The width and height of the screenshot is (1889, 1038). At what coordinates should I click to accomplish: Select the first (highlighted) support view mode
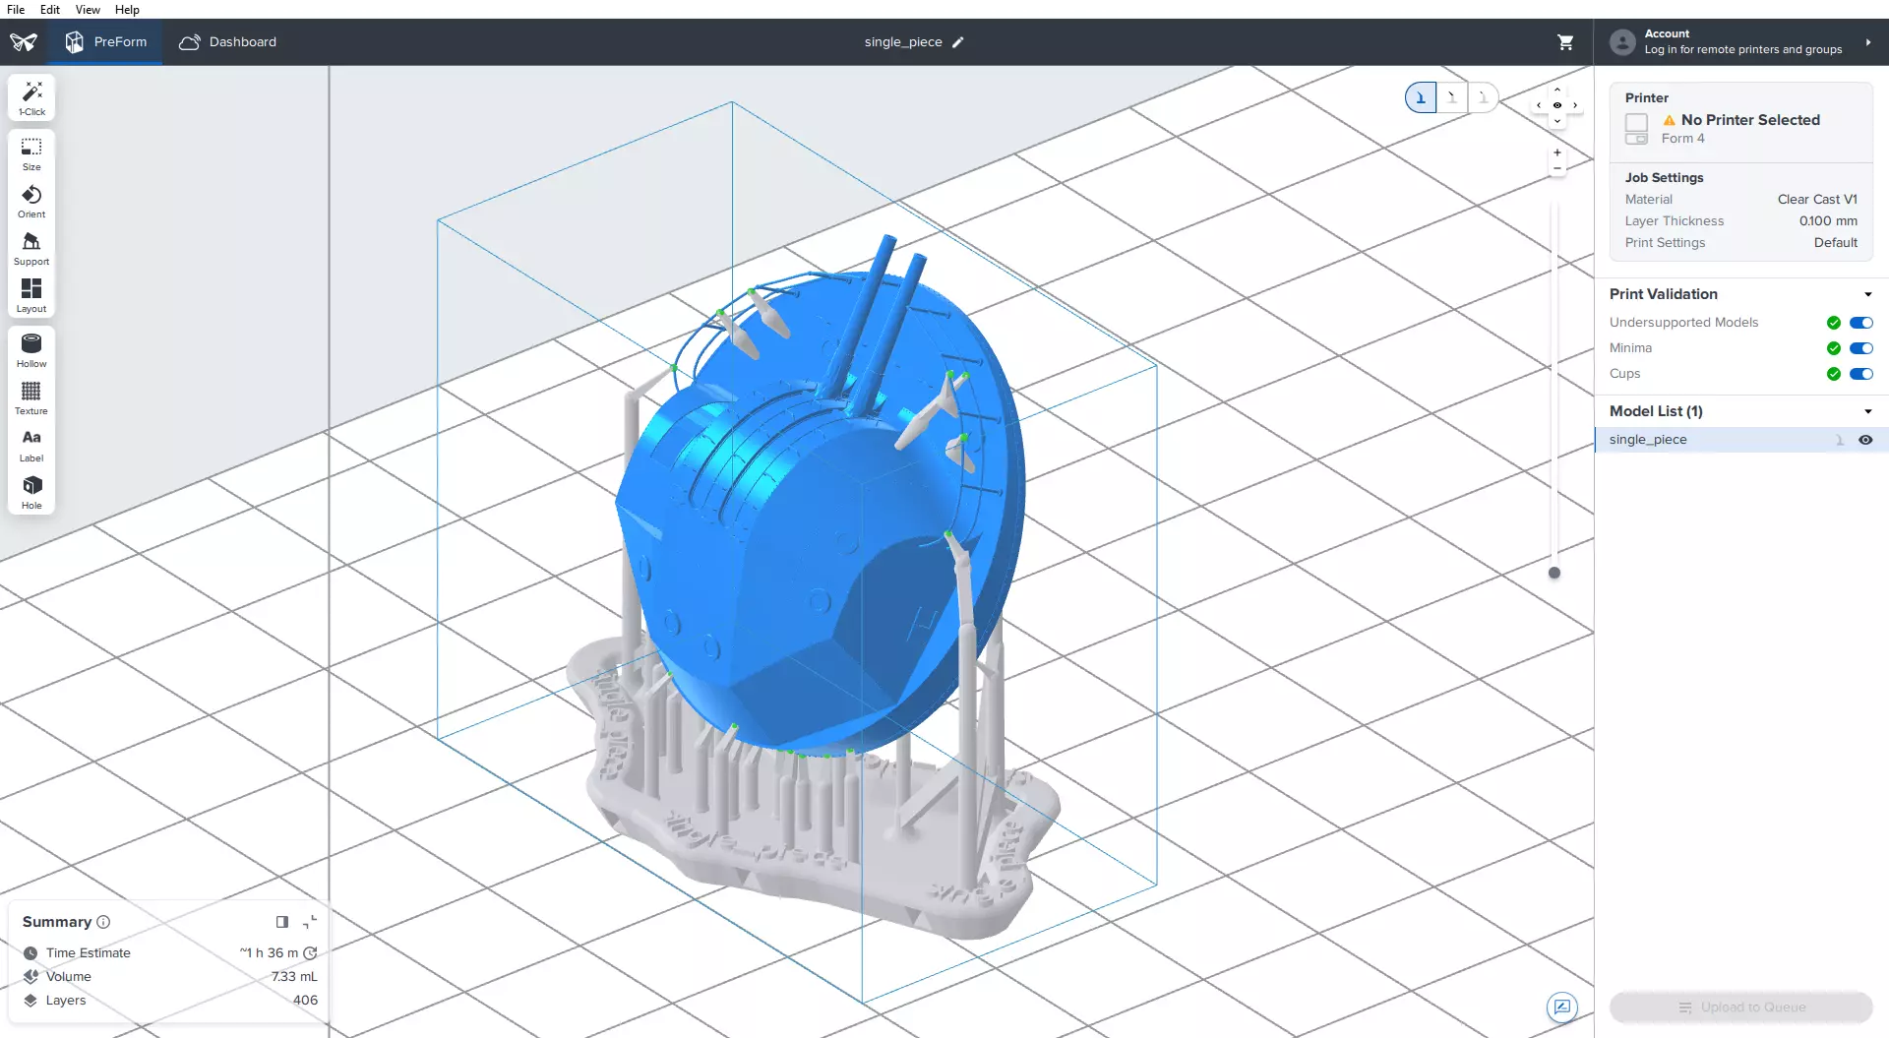click(1421, 97)
